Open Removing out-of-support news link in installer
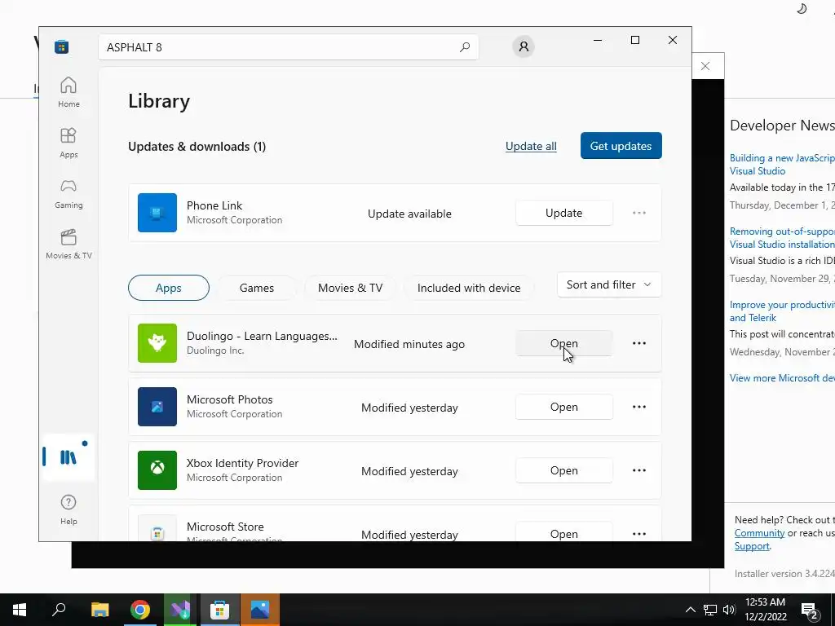 [782, 238]
